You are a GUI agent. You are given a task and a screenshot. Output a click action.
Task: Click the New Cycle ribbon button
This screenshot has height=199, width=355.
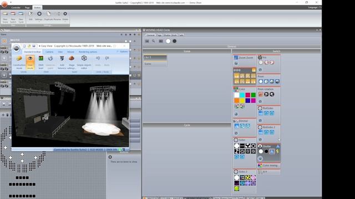[x=21, y=17]
